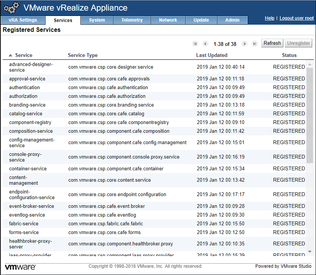Click com.vmware.csp.component.healthbroker.proxy type cell
This screenshot has height=275, width=316.
[121, 244]
